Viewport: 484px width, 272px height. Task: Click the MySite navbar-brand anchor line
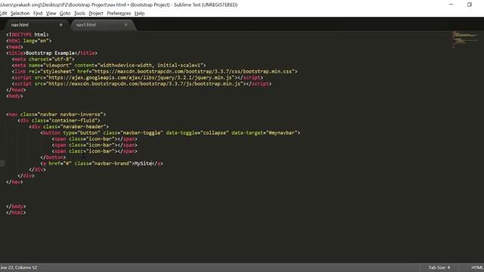coord(101,163)
